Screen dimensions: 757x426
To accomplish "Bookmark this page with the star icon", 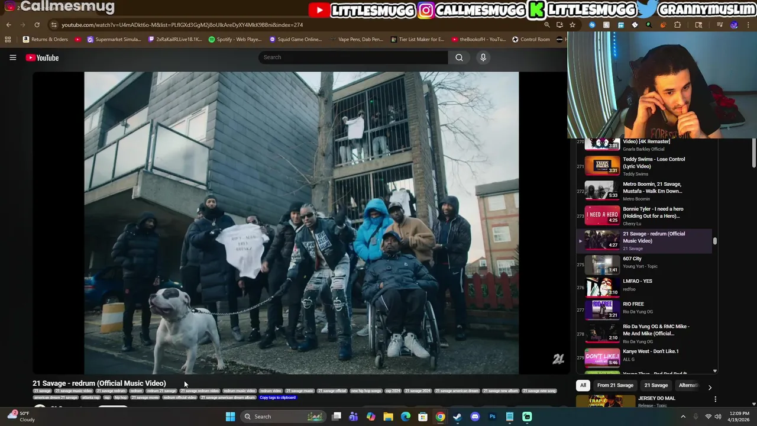I will [572, 25].
